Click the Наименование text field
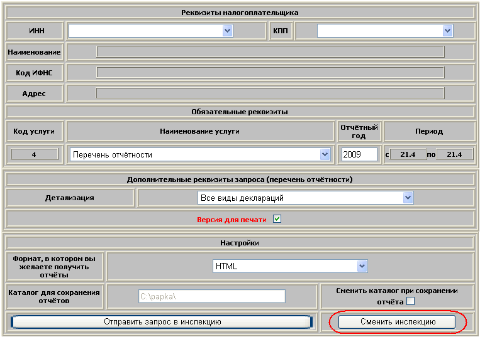The width and height of the screenshot is (480, 337). (271, 52)
